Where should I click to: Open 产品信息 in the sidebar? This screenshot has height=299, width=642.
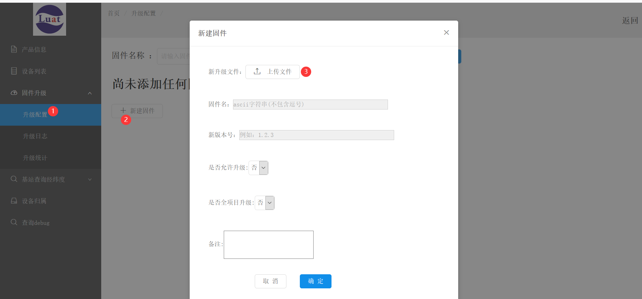pyautogui.click(x=51, y=49)
